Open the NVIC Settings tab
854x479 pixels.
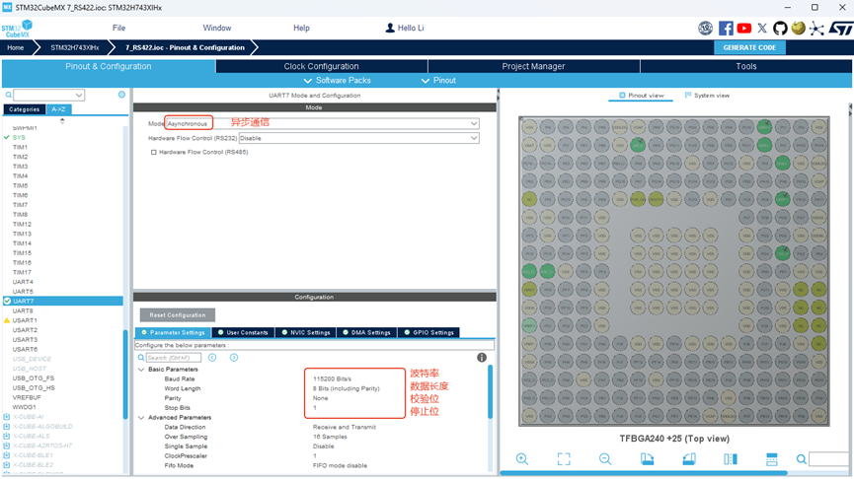tap(305, 332)
